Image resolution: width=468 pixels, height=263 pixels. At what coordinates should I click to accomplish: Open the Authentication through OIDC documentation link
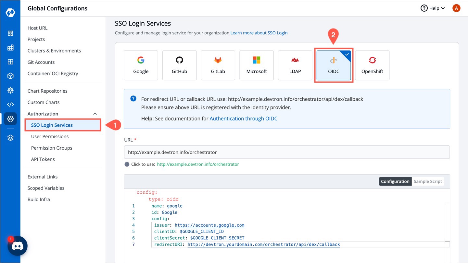click(243, 119)
